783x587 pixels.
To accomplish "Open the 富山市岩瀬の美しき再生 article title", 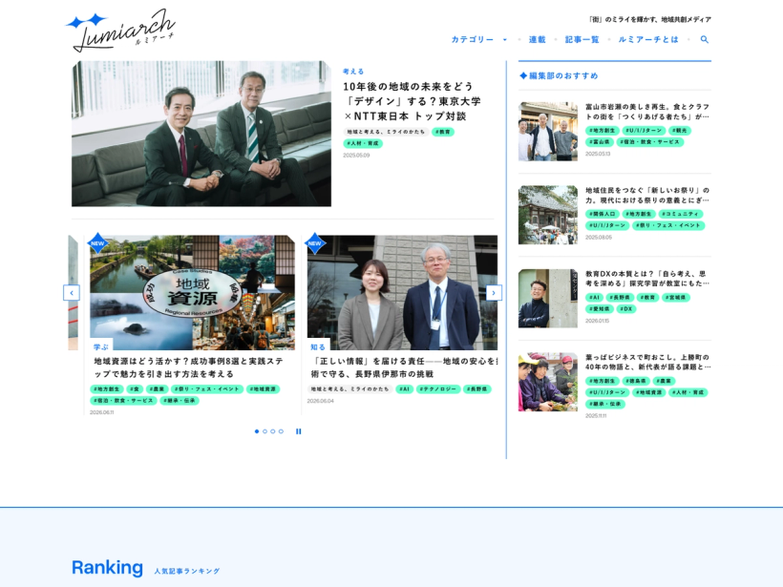I will coord(647,112).
